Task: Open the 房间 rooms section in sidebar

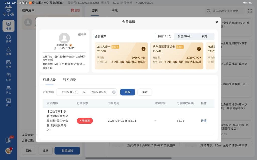Action: (x=8, y=39)
